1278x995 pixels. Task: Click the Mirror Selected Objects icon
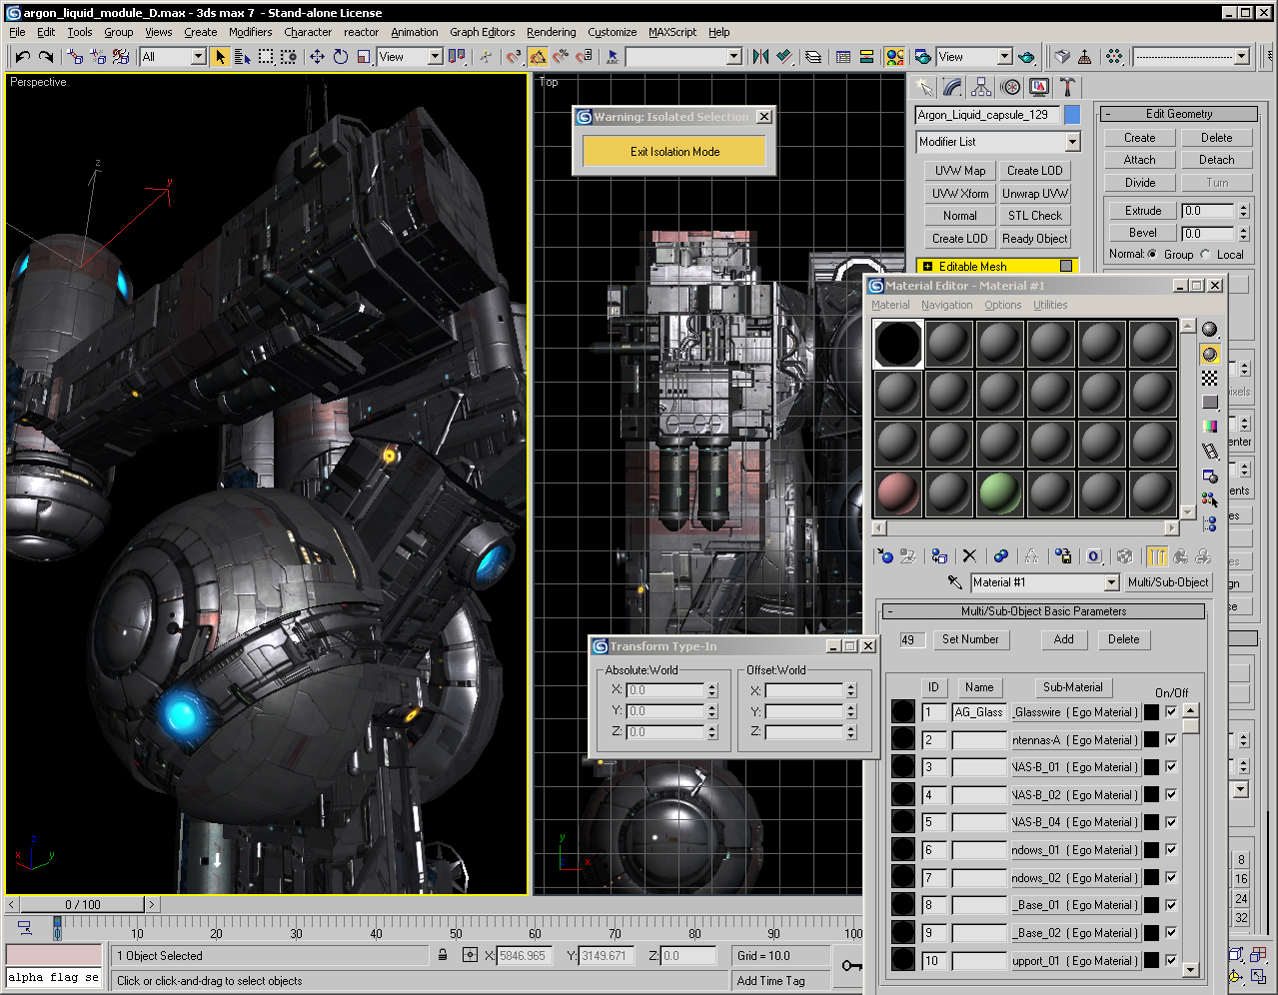(x=760, y=57)
